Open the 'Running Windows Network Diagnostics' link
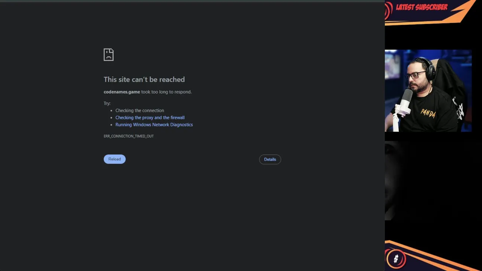This screenshot has height=271, width=482. tap(154, 125)
